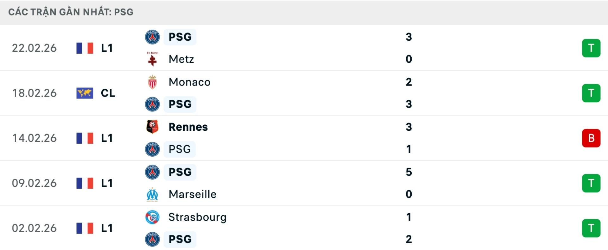Click the French flag next to L1
This screenshot has height=250, width=608.
tap(85, 48)
